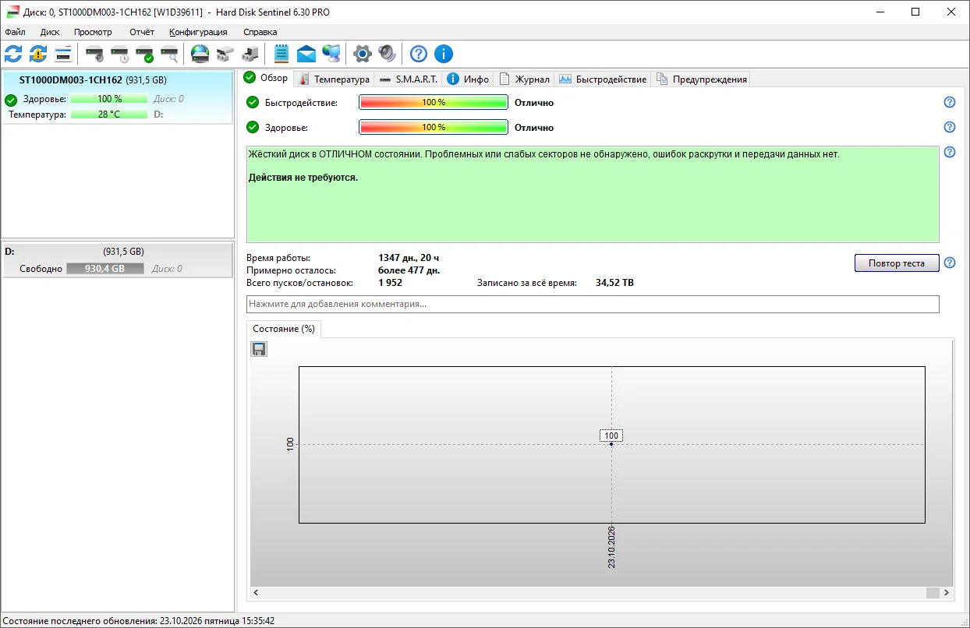Click the disk with magnifier toolbar icon
Image resolution: width=970 pixels, height=628 pixels.
coord(169,54)
